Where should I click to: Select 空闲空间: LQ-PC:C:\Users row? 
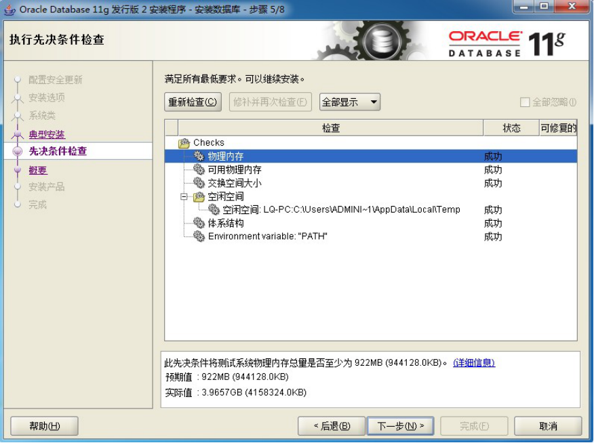[371, 209]
